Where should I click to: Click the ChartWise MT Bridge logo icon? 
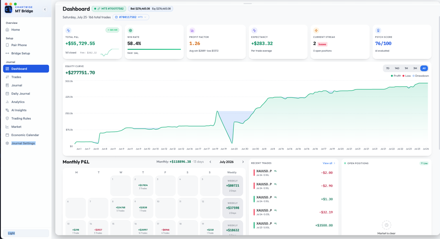[8, 9]
